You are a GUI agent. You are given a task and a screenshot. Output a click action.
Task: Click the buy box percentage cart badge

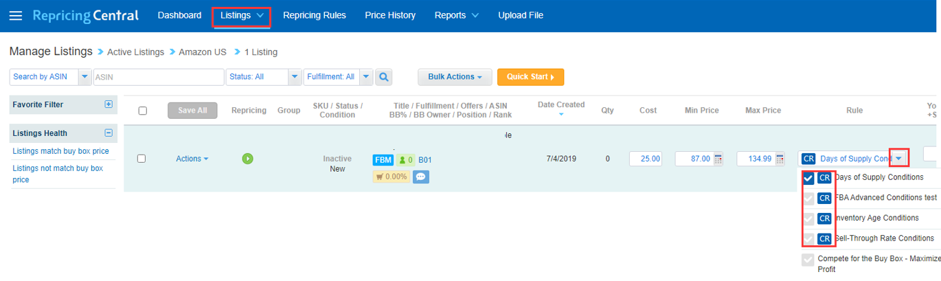pyautogui.click(x=392, y=177)
